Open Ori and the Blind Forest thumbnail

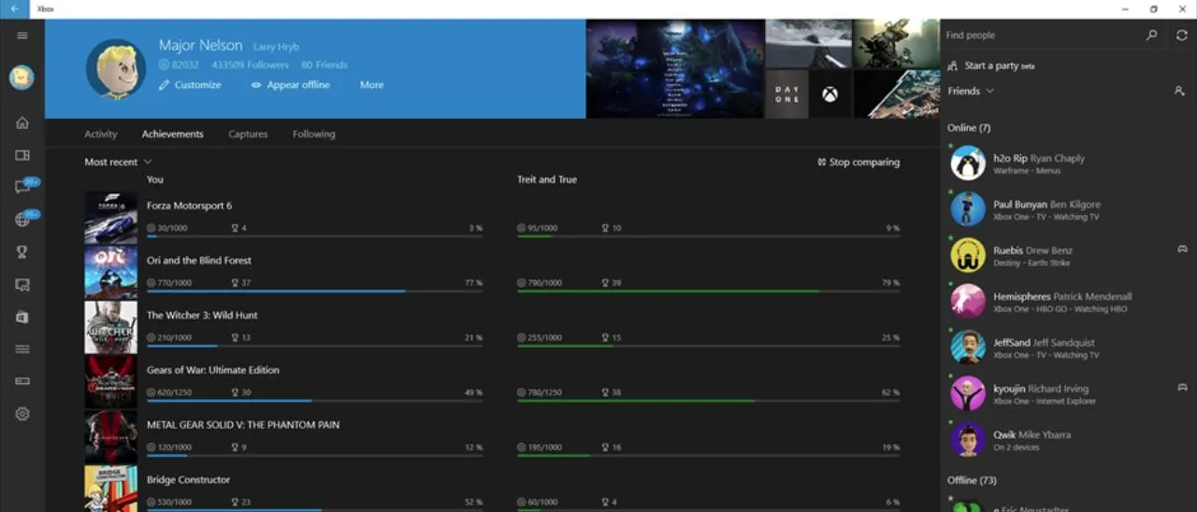click(110, 273)
